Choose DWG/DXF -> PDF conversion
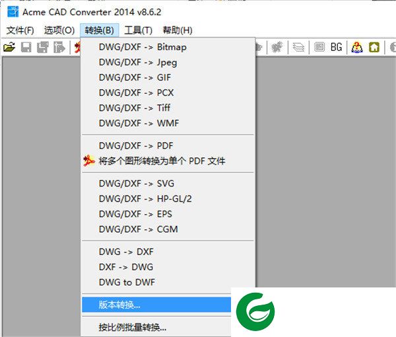 (168, 145)
